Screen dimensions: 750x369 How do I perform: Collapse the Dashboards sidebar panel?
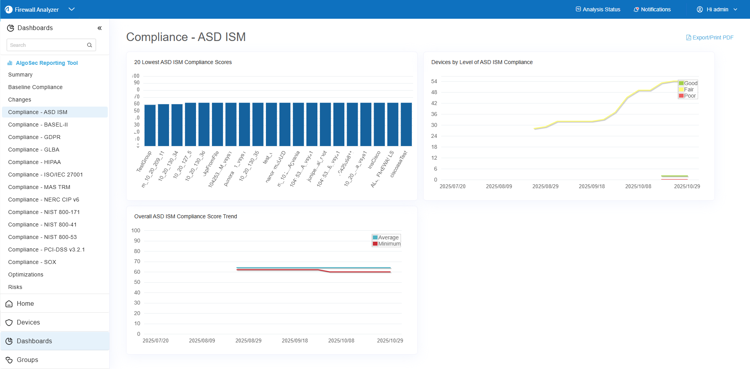[x=100, y=28]
